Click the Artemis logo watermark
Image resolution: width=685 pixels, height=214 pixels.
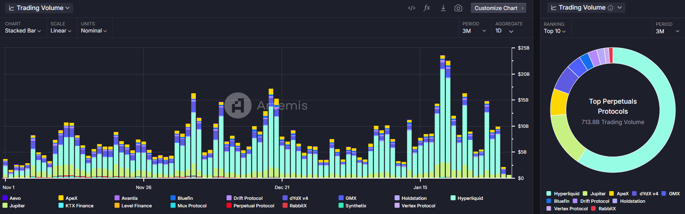(238, 105)
